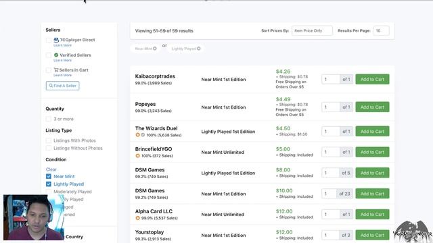Open Learn More under Sellers in Cart
This screenshot has width=433, height=243.
coord(62,75)
